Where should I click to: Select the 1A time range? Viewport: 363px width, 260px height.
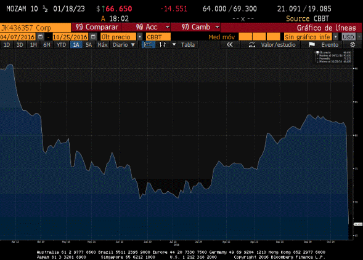(x=76, y=45)
